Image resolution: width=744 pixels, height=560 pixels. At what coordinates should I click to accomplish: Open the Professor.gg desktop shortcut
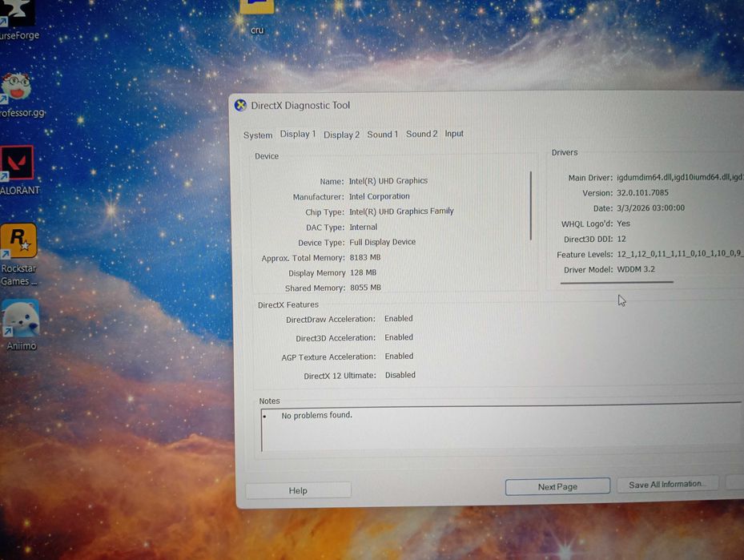21,95
